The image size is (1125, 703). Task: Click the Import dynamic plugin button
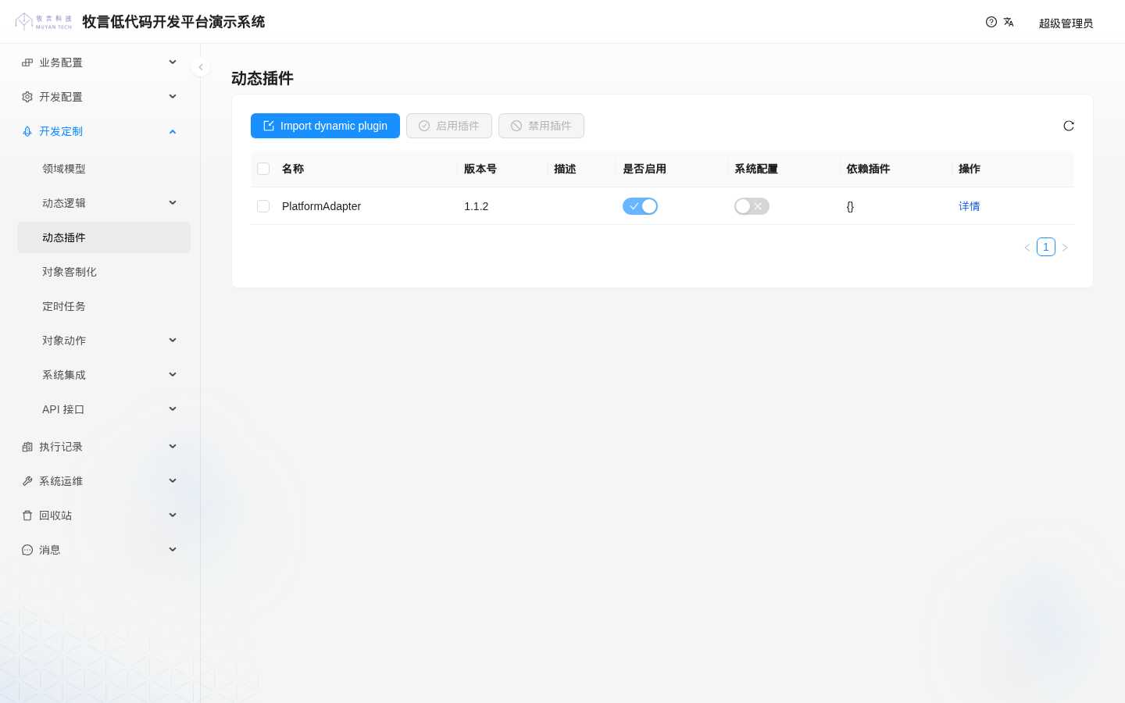325,126
